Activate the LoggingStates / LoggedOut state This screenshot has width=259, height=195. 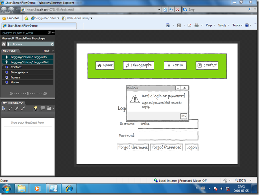(x=28, y=62)
